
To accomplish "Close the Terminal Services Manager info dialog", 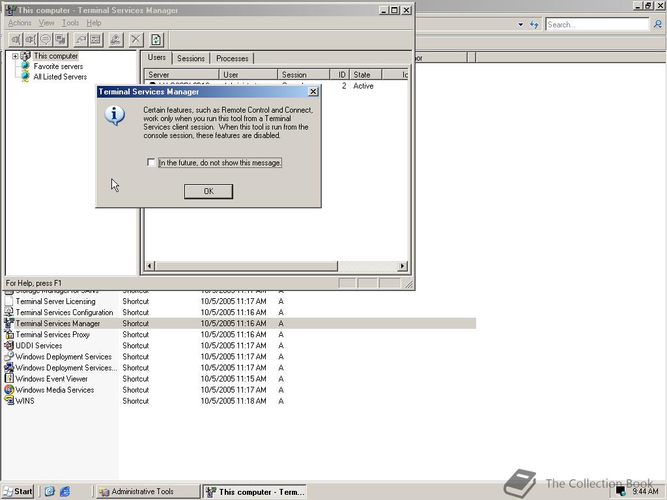I will tap(313, 91).
